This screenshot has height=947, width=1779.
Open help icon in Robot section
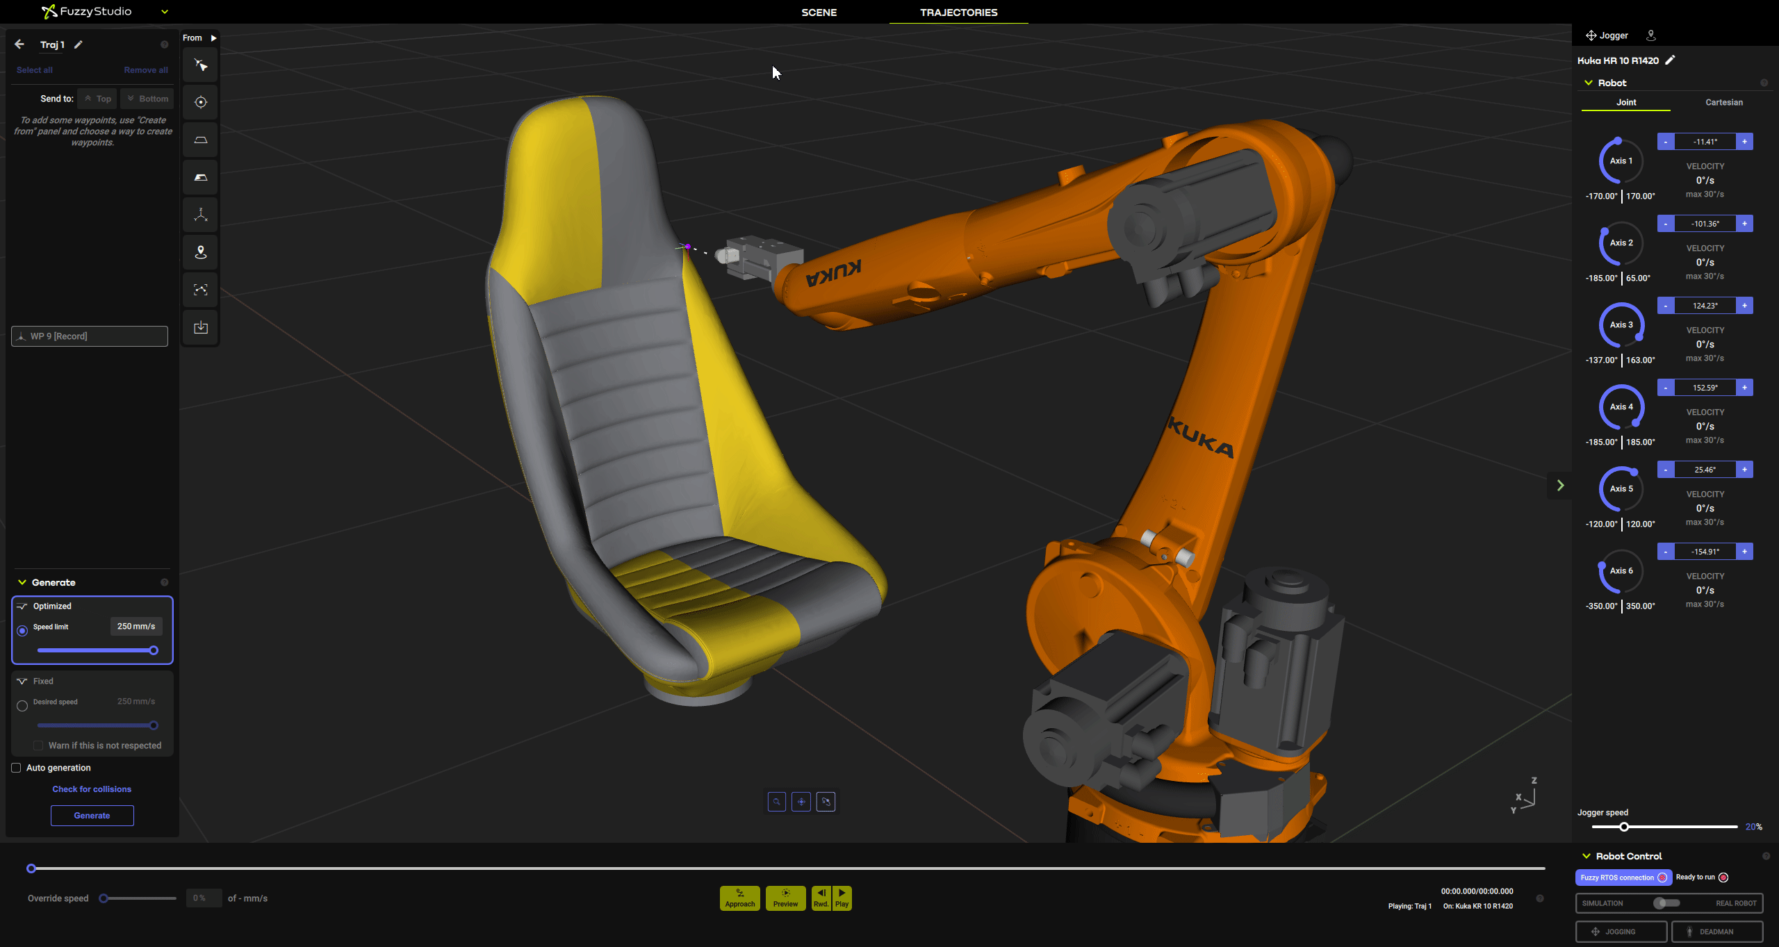point(1764,83)
